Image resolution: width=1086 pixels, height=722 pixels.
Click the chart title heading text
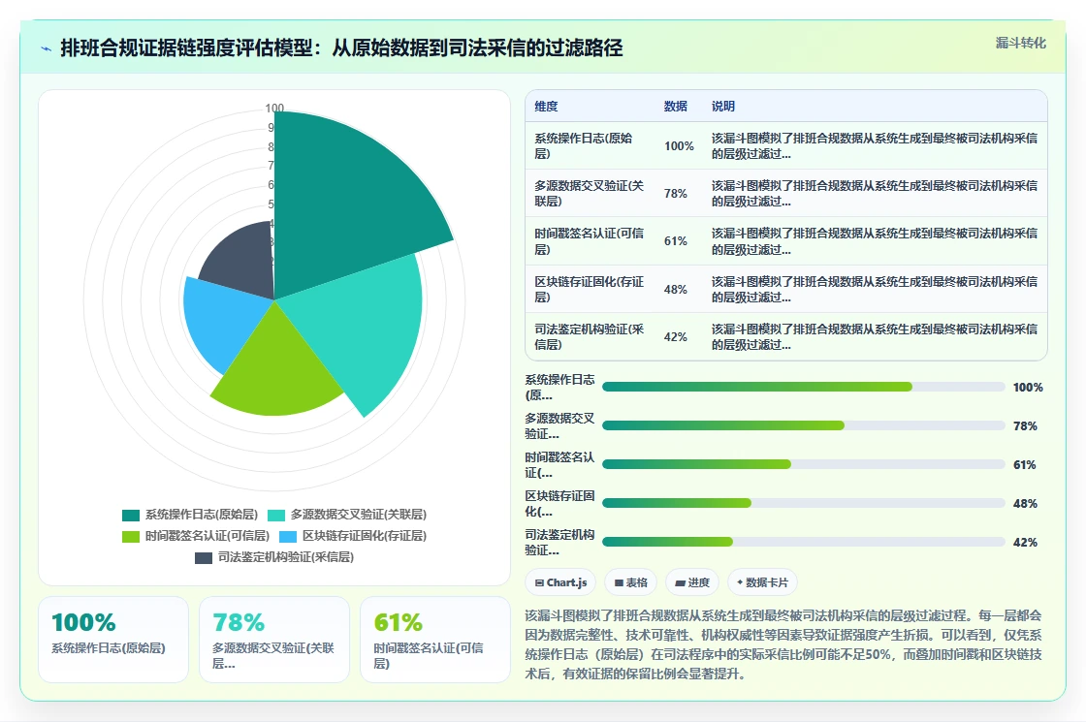coord(341,47)
